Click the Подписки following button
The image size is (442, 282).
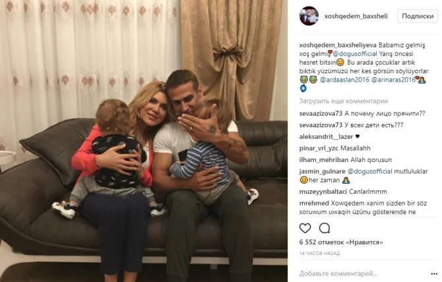point(418,16)
